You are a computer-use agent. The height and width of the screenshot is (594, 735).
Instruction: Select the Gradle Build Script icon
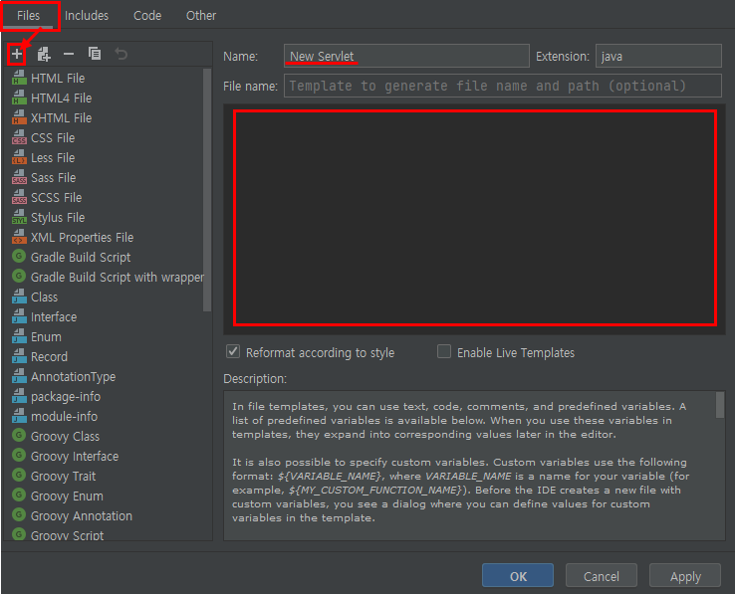tap(19, 257)
